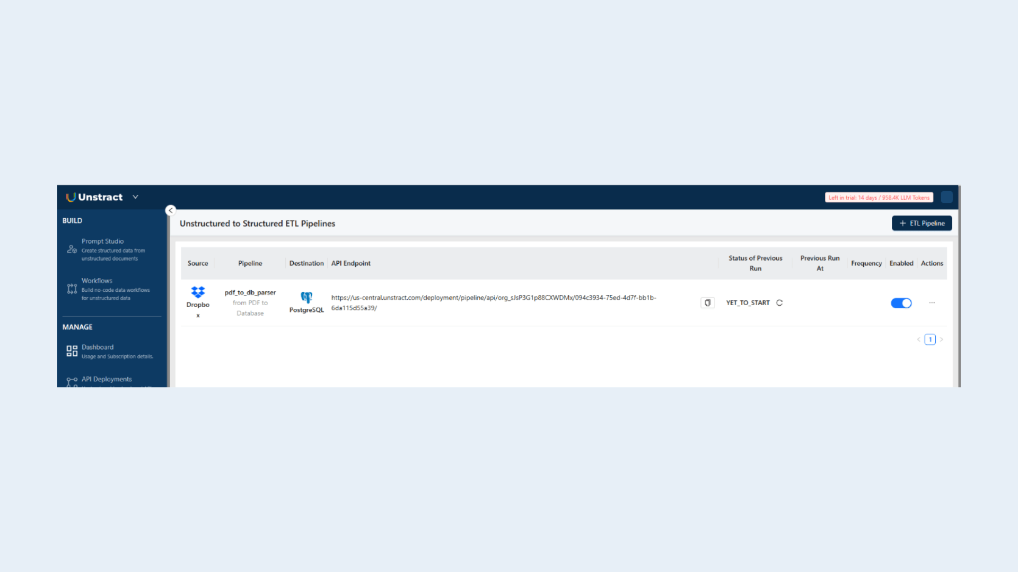Expand the Unstract organization dropdown
Image resolution: width=1018 pixels, height=572 pixels.
click(x=135, y=197)
